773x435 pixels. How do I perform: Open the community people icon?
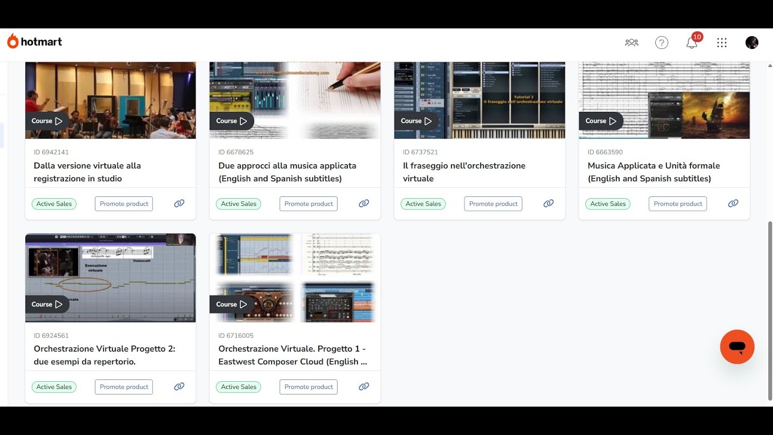pyautogui.click(x=632, y=42)
